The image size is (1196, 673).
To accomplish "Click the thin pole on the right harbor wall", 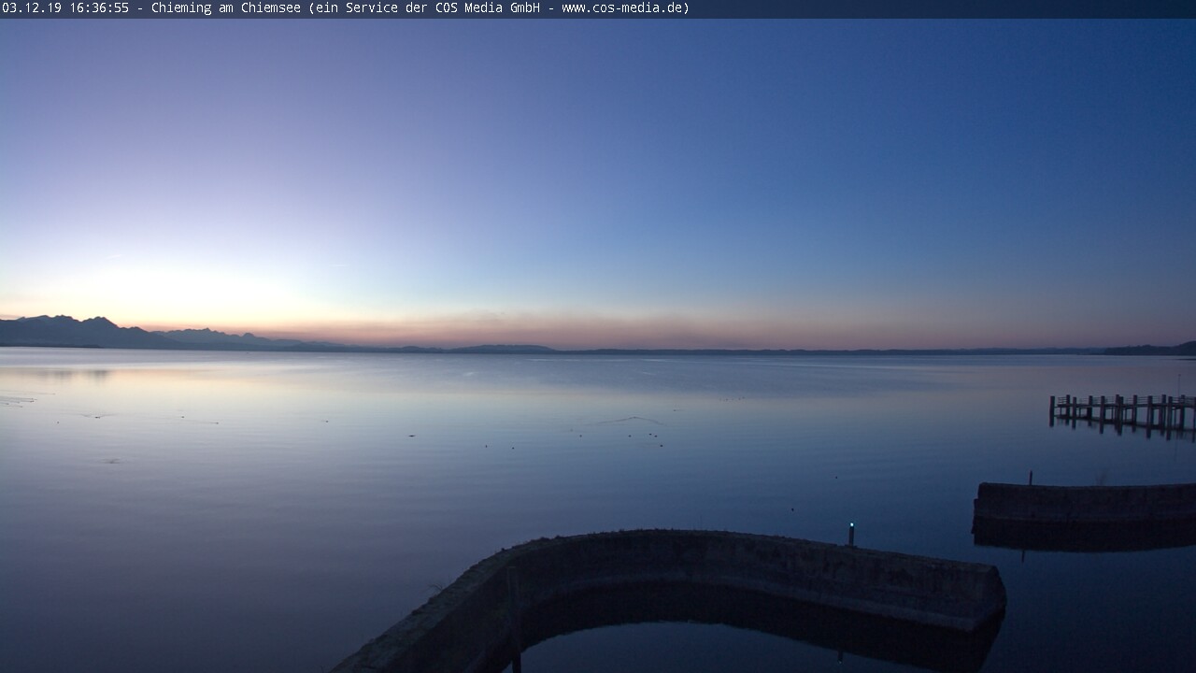I will coord(1030,478).
